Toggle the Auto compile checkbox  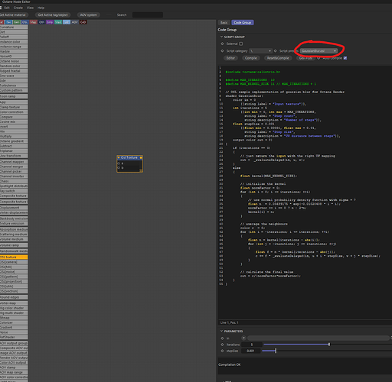(x=345, y=58)
